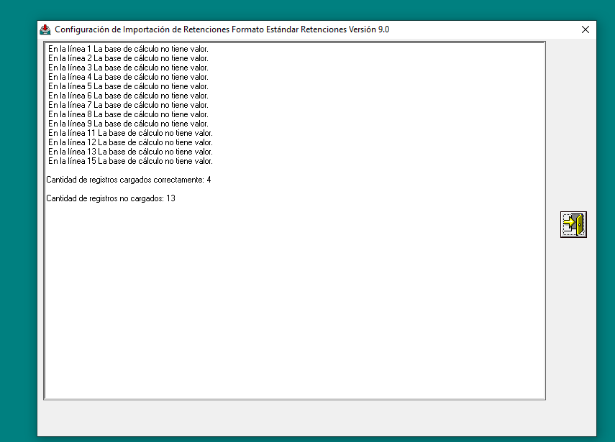Viewport: 615px width, 442px height.
Task: Click the import icon in title bar
Action: pos(45,29)
